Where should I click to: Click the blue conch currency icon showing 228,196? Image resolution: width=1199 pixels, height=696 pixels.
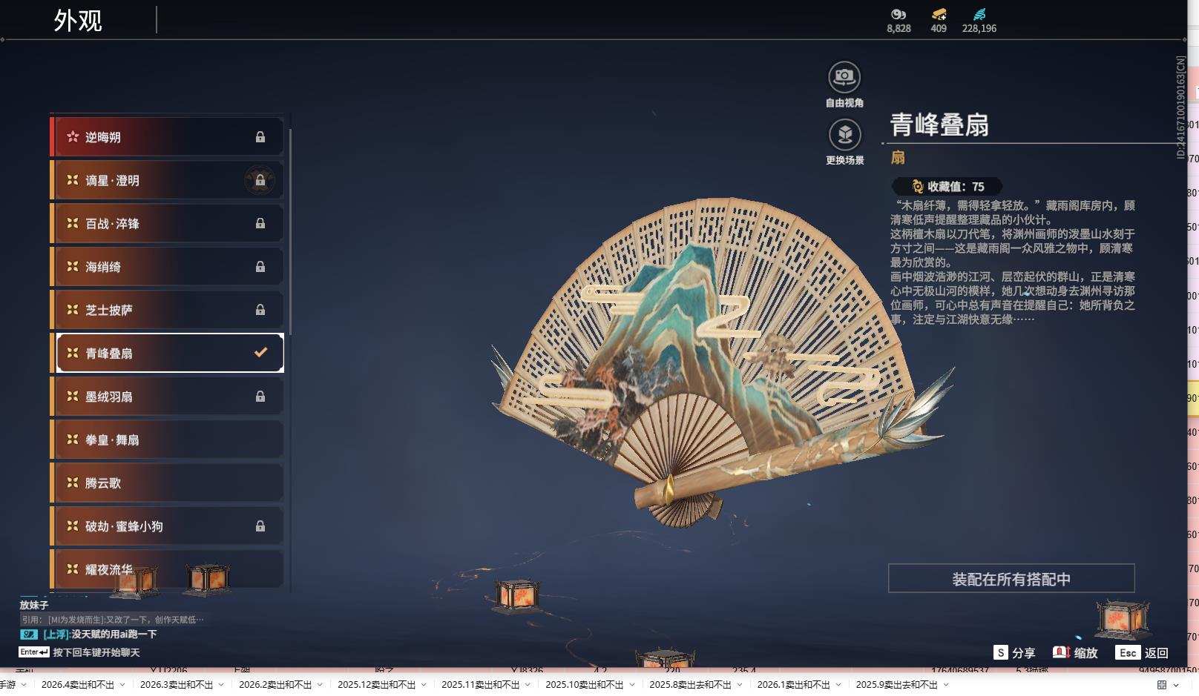(979, 13)
